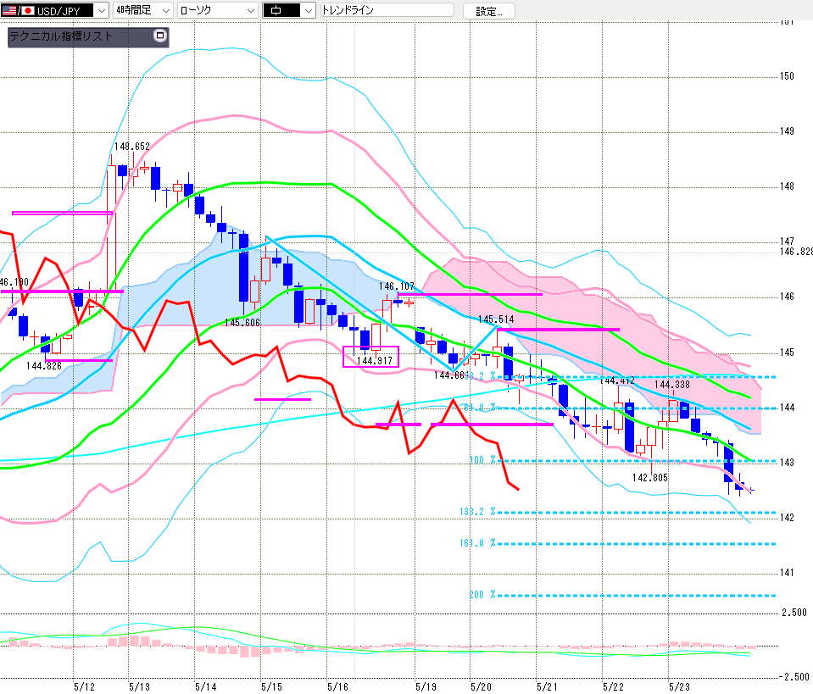Click the 5/22 date on the time axis
813x694 pixels.
[x=614, y=686]
